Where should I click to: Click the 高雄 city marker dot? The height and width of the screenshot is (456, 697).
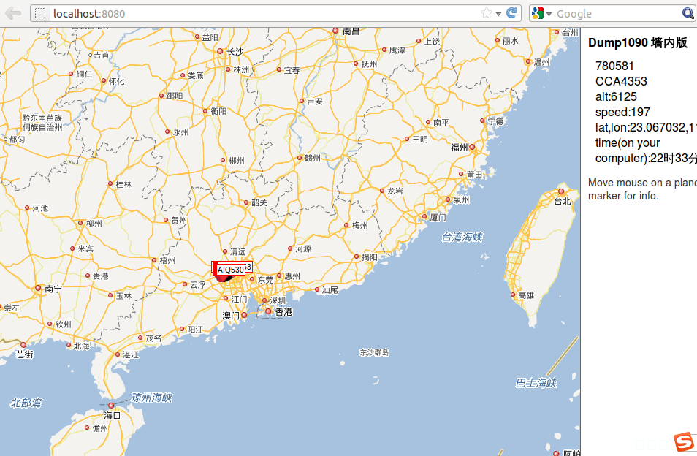pyautogui.click(x=513, y=294)
